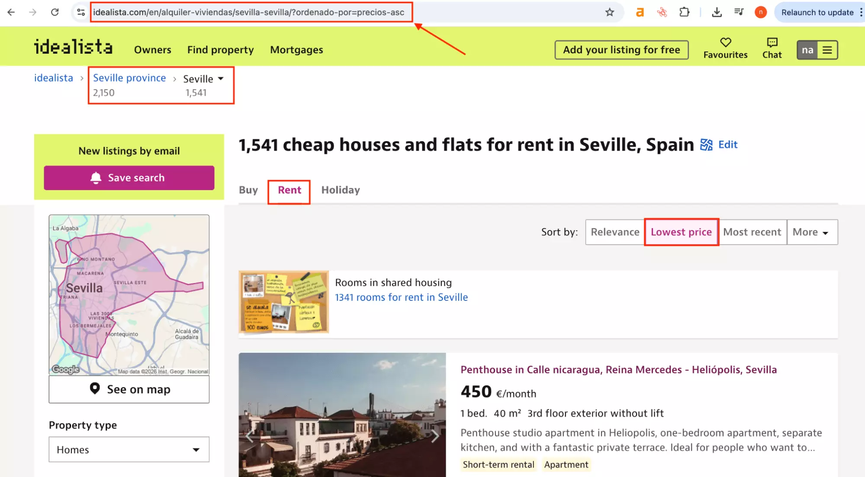This screenshot has width=865, height=477.
Task: Open the account hamburger menu
Action: pos(827,49)
